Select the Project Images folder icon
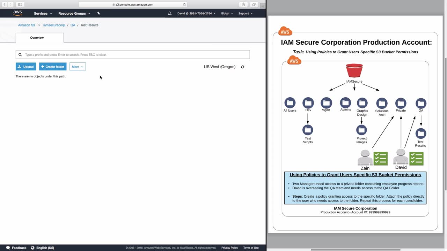This screenshot has width=447, height=251. 361,130
